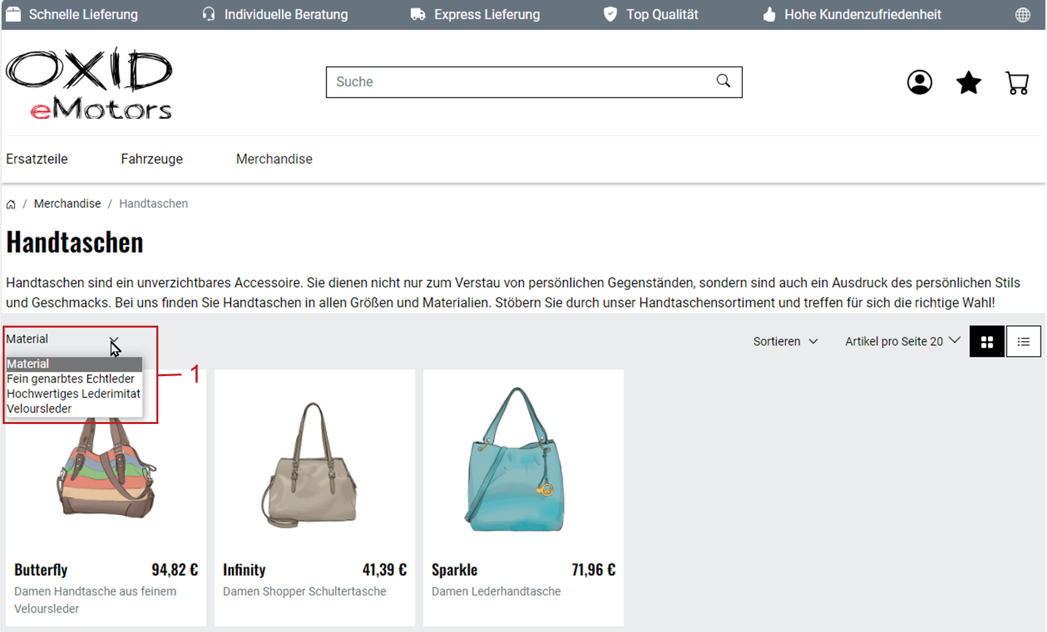
Task: Click the search magnifier icon
Action: (723, 81)
